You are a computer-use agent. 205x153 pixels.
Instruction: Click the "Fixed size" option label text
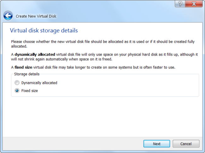pyautogui.click(x=30, y=91)
